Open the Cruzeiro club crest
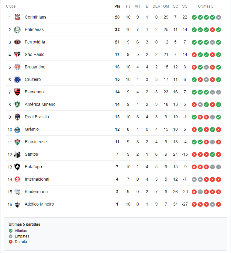The image size is (231, 253). pos(17,80)
